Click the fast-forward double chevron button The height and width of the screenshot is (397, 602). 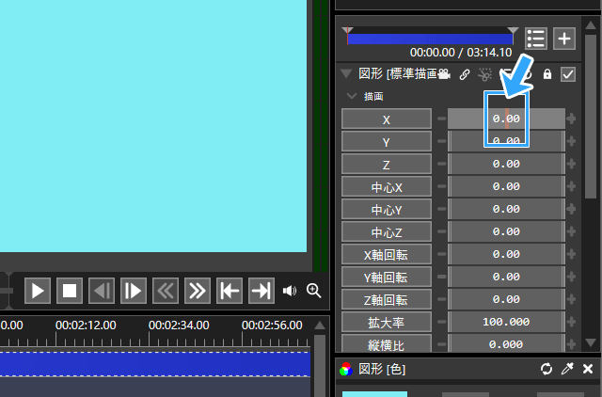click(197, 291)
